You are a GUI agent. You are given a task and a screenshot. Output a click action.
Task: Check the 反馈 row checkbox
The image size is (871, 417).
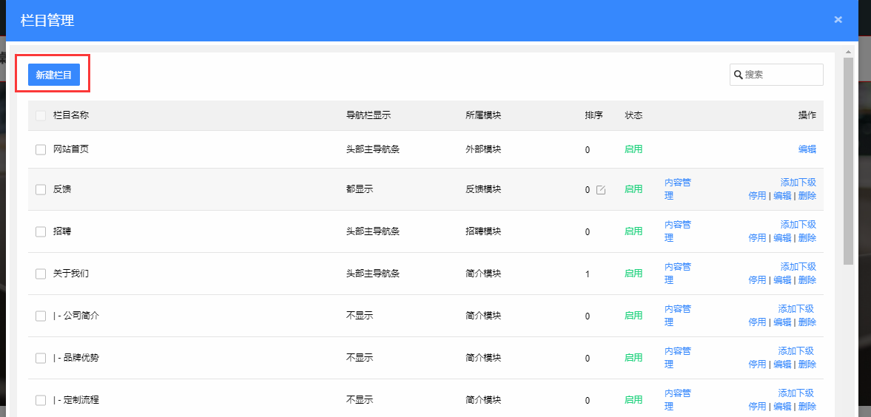coord(41,189)
